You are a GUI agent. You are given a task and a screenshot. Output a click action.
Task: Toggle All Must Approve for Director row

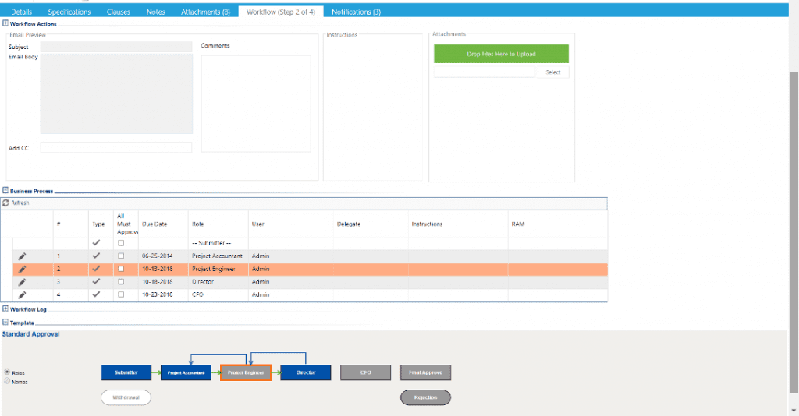tap(121, 281)
